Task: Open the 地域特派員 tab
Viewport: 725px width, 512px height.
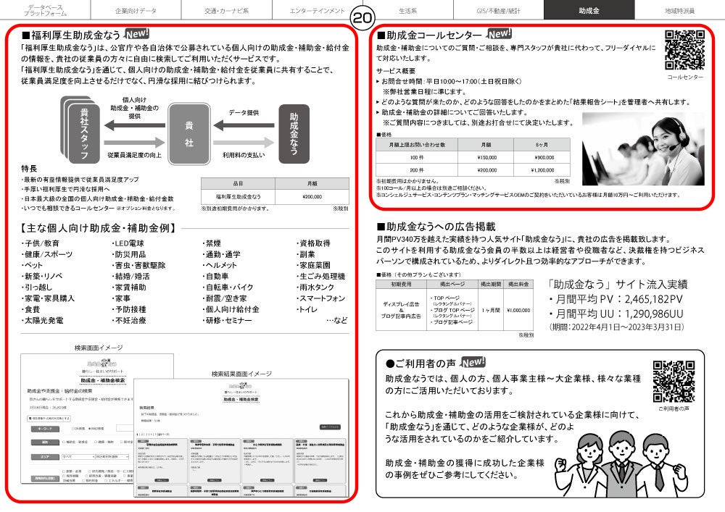Action: tap(680, 9)
